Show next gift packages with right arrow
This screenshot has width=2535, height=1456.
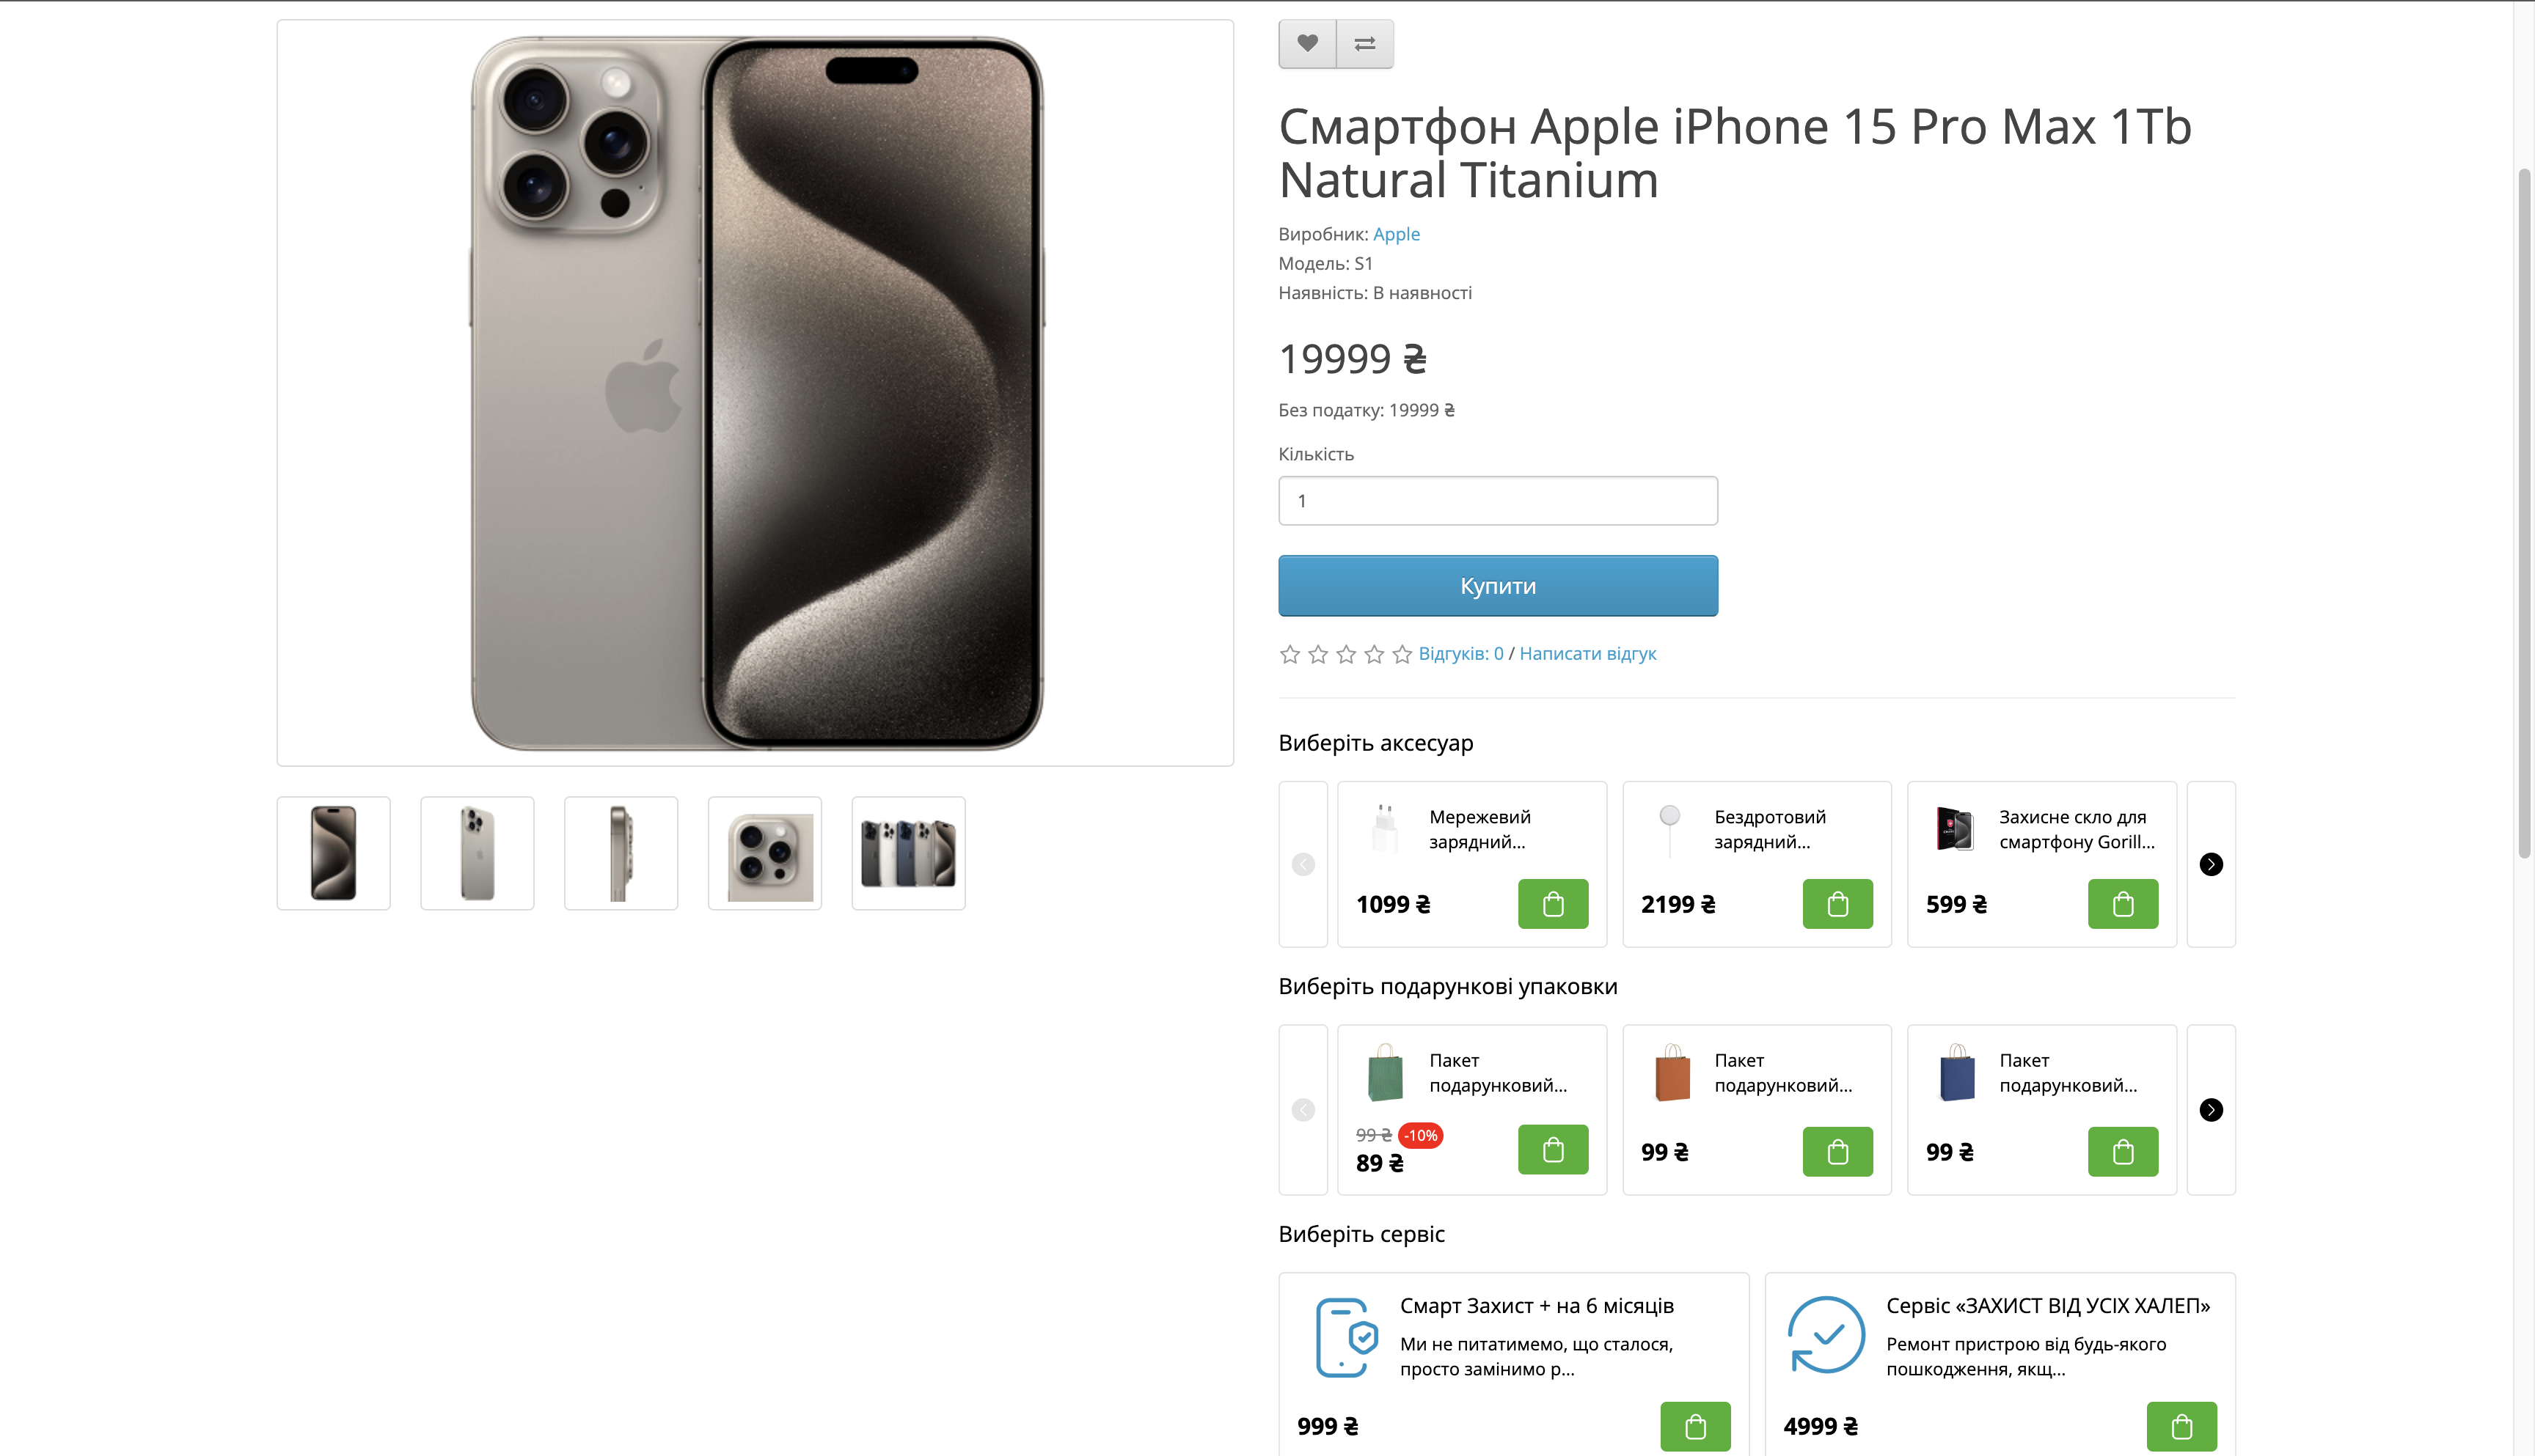pyautogui.click(x=2211, y=1110)
